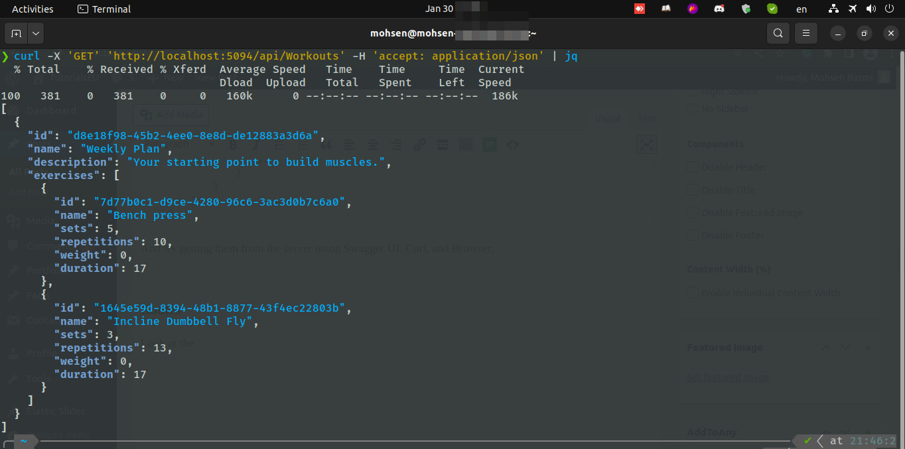
Task: Expand the new tab profile dropdown arrow
Action: [x=35, y=33]
